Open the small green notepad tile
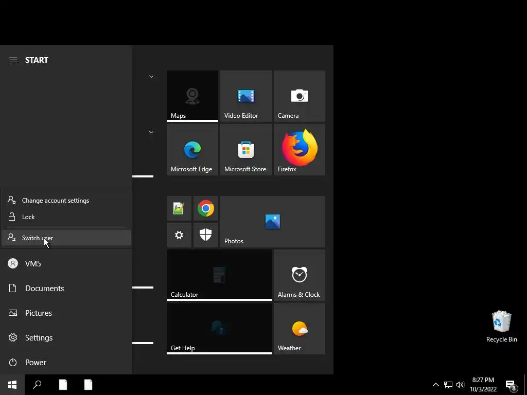The width and height of the screenshot is (527, 395). pos(179,208)
